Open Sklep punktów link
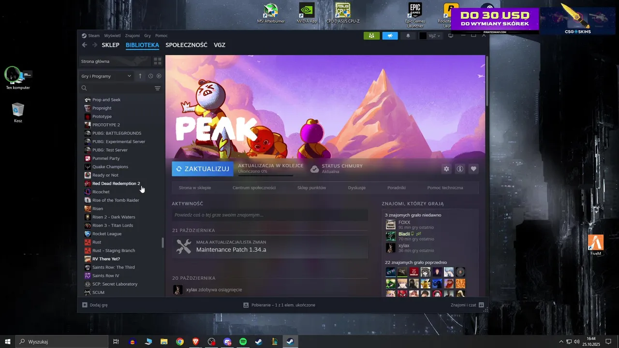The width and height of the screenshot is (619, 348). click(x=312, y=188)
